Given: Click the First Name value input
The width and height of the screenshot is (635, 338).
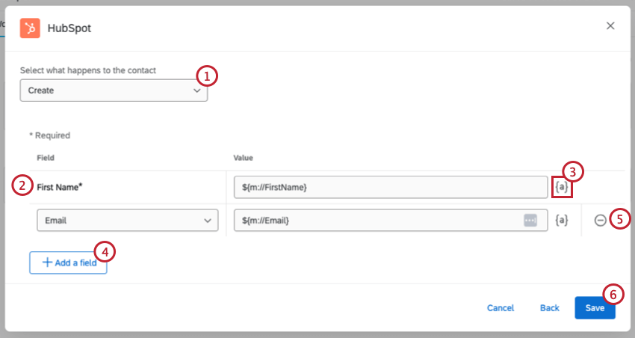Looking at the screenshot, I should click(391, 187).
